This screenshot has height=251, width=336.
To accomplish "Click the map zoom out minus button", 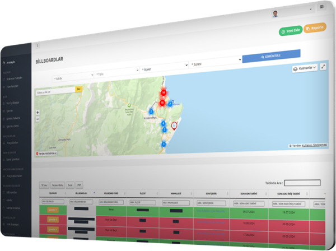I will click(x=38, y=118).
